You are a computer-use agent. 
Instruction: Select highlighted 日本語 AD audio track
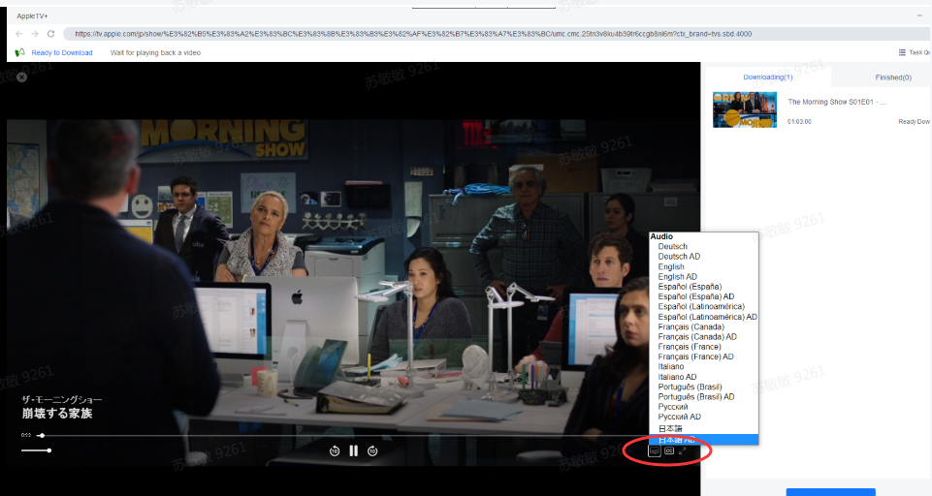pyautogui.click(x=704, y=440)
